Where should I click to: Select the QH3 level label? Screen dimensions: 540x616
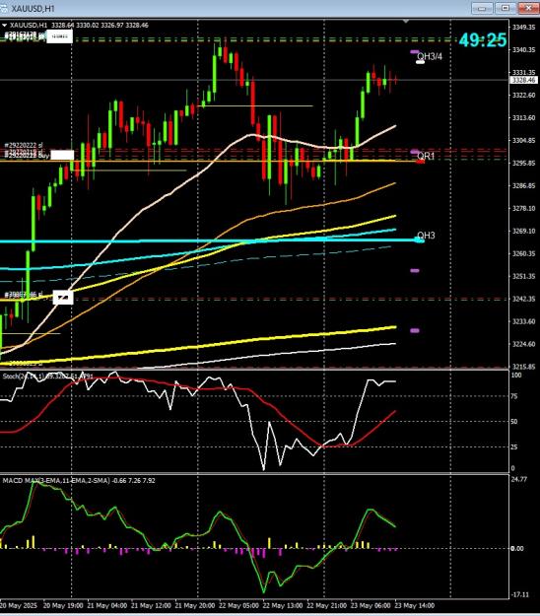[x=426, y=236]
